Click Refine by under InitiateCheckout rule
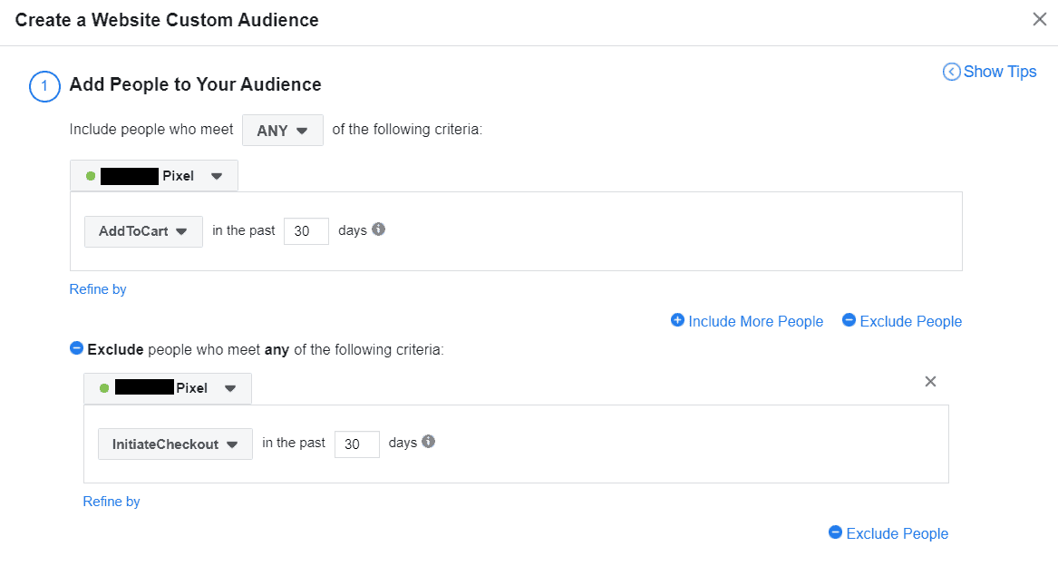 [112, 502]
